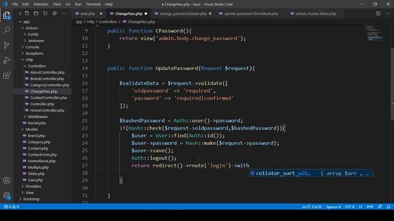Open the Explorer view icon

[7, 15]
